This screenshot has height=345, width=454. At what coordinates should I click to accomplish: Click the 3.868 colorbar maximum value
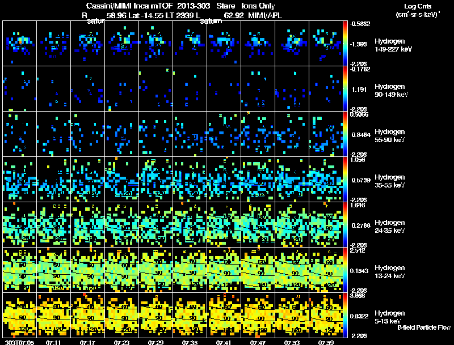tap(358, 296)
